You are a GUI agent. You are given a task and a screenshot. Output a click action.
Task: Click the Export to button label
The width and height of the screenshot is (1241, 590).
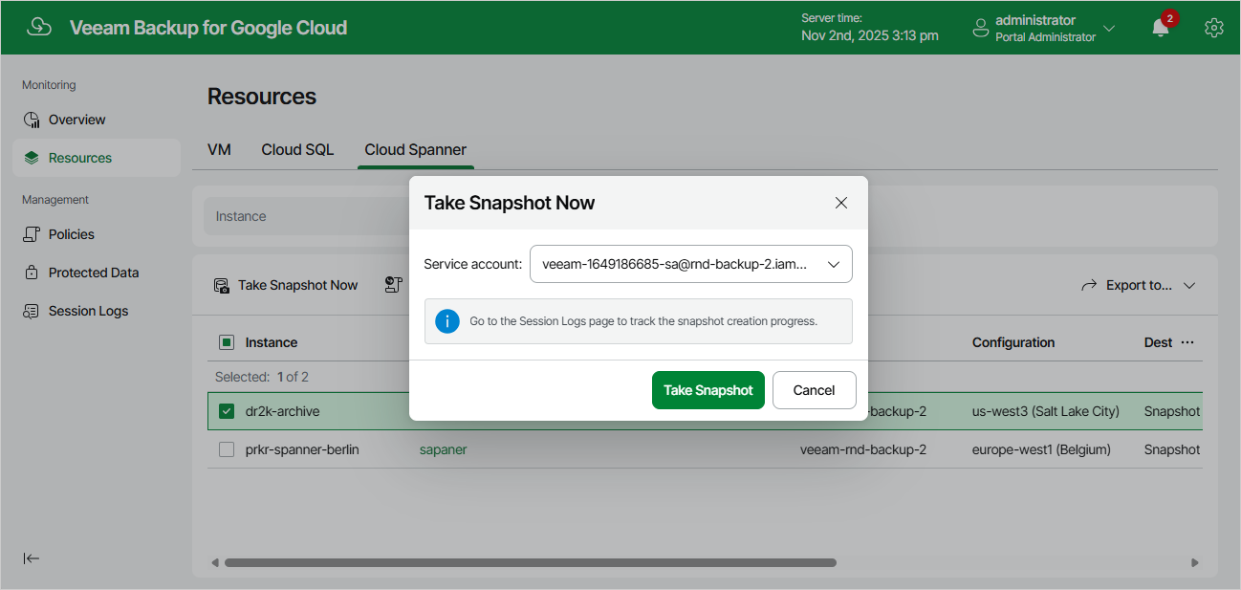coord(1139,285)
